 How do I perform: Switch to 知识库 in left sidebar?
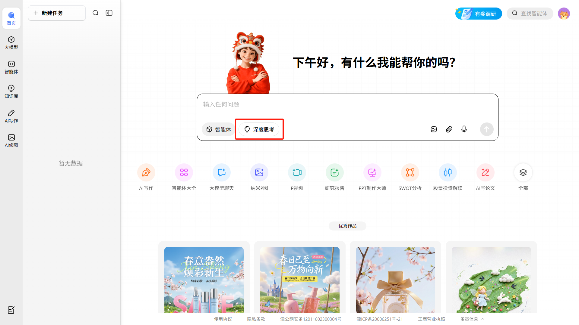11,91
